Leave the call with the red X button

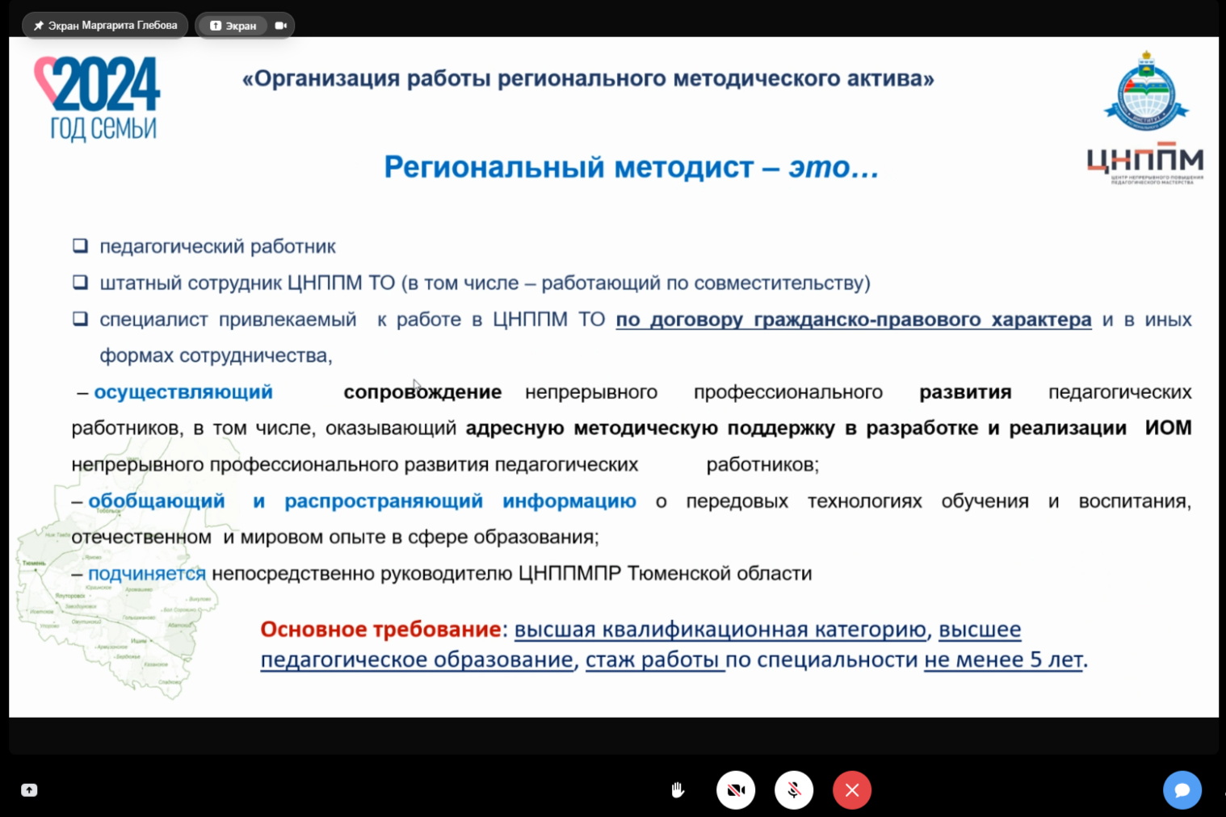pyautogui.click(x=852, y=790)
